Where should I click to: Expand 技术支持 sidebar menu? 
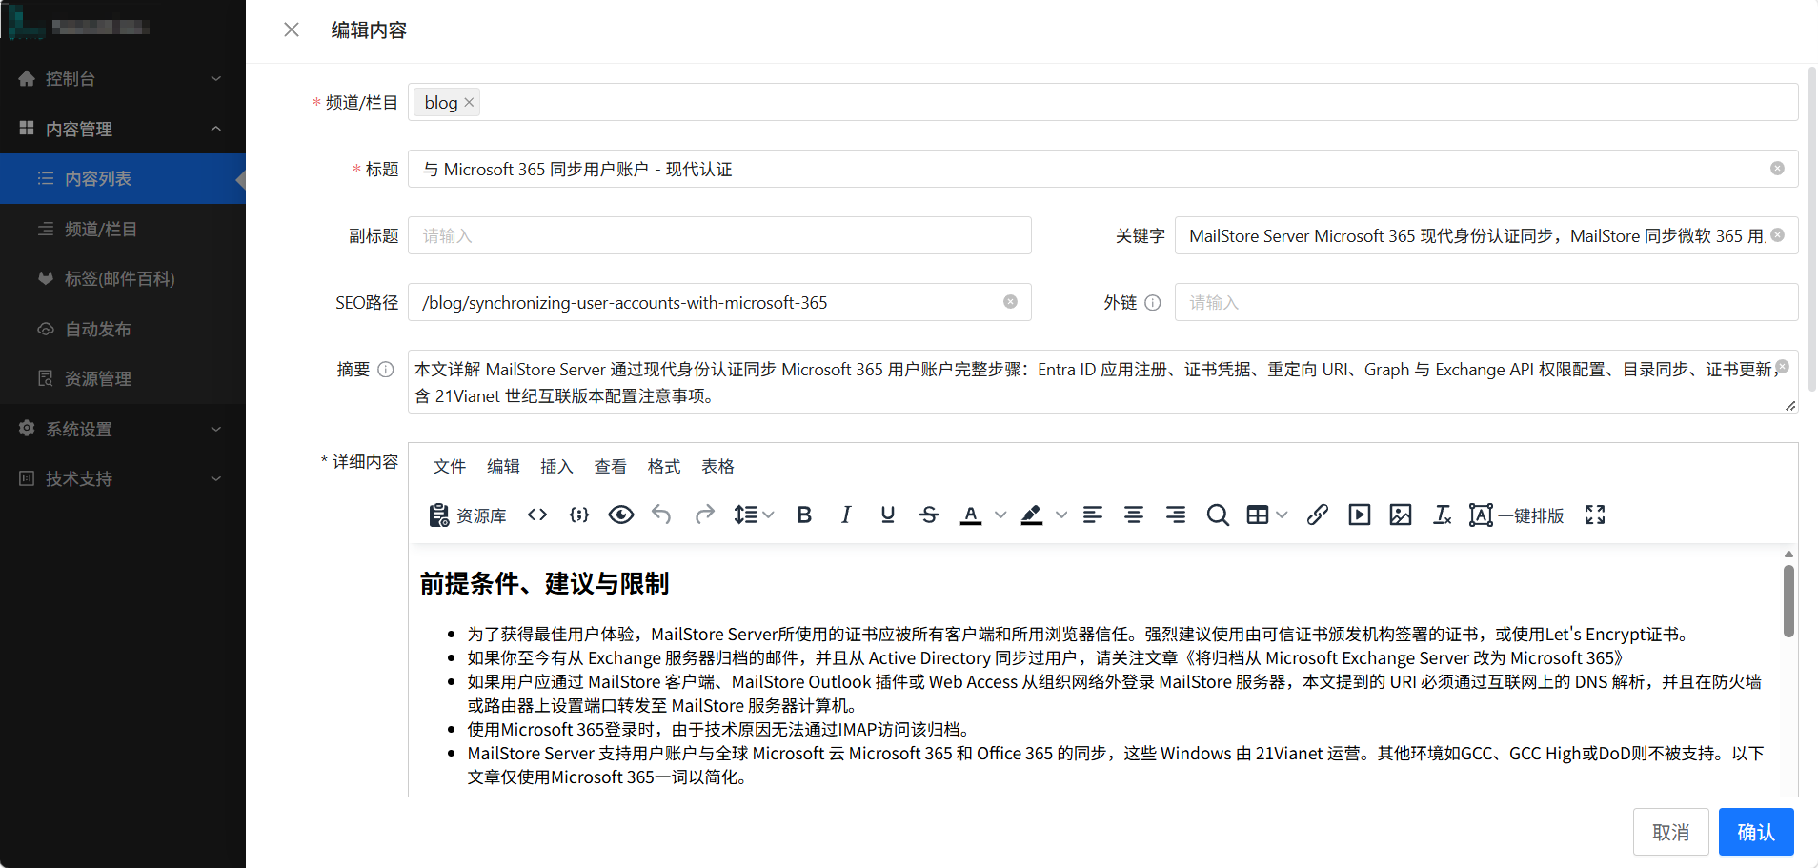[x=123, y=478]
